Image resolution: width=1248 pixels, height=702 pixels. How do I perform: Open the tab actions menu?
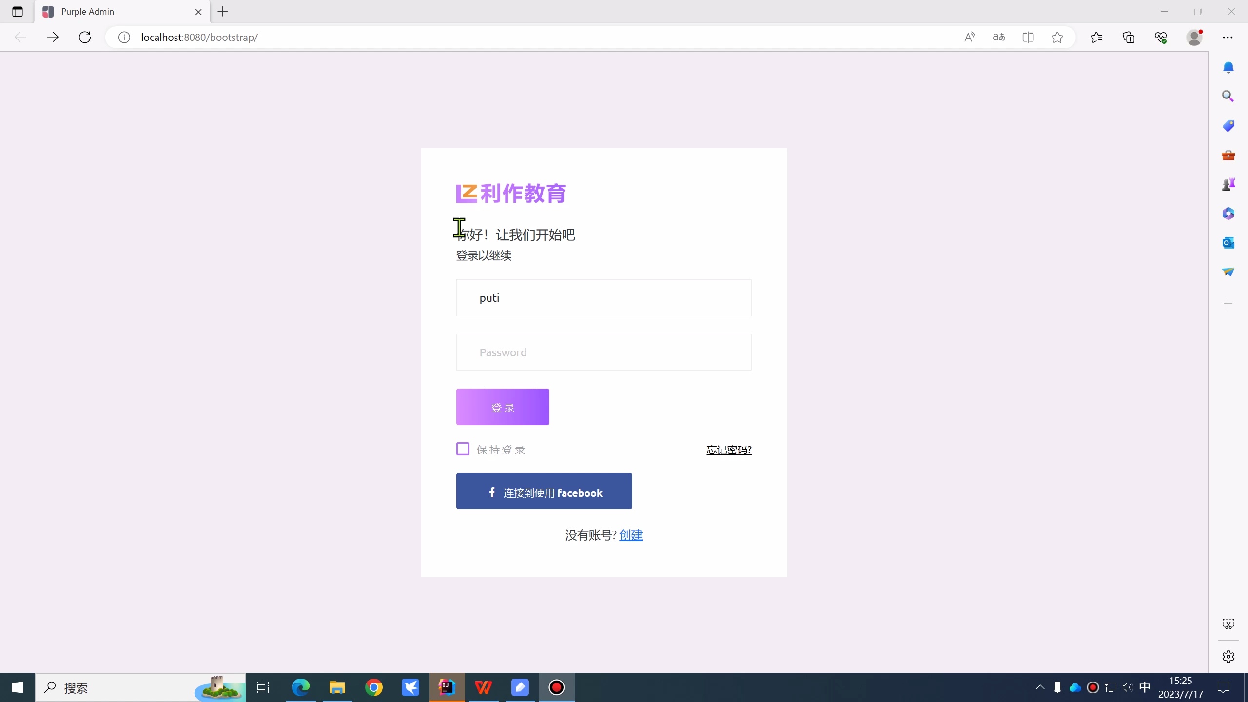tap(18, 12)
